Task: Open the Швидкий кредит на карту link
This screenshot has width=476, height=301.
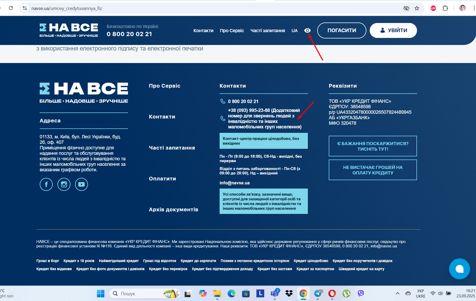Action: coord(361,269)
